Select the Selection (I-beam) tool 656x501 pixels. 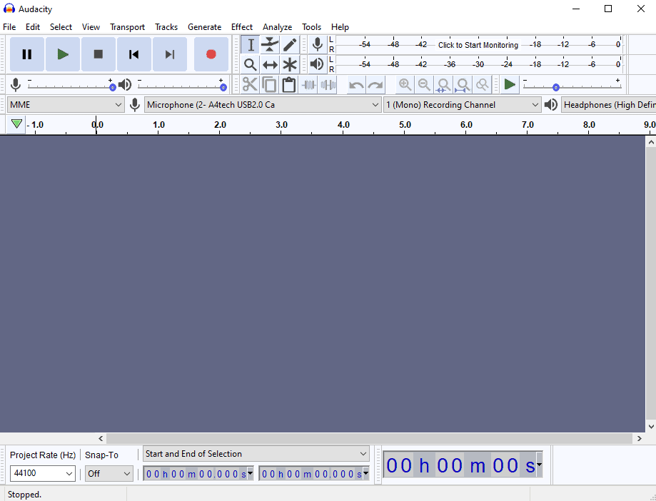pyautogui.click(x=250, y=45)
